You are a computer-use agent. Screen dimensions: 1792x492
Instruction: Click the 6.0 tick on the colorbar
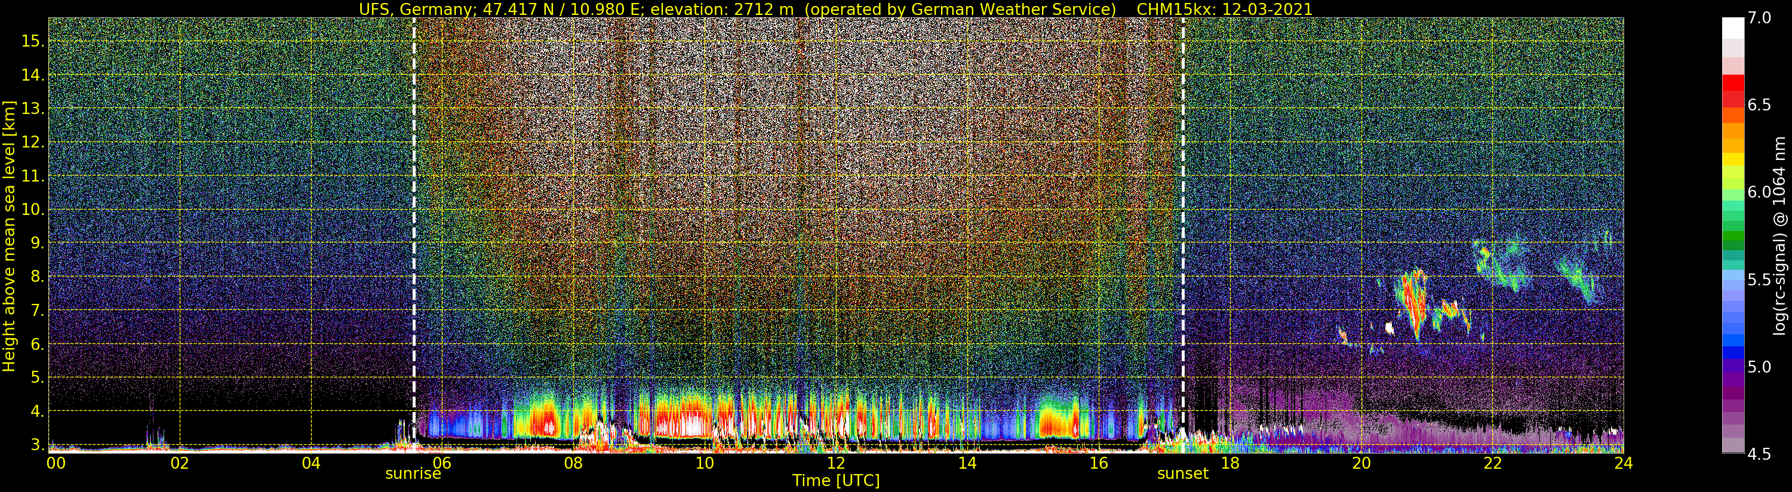[1759, 192]
